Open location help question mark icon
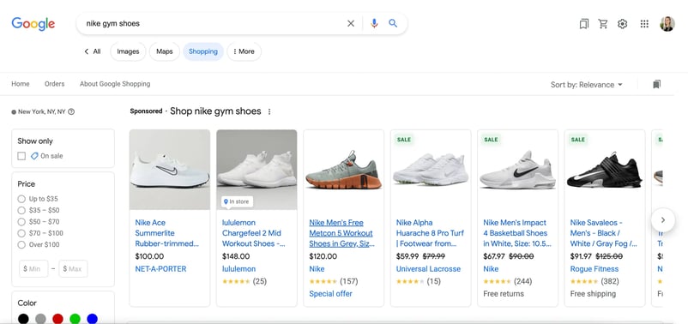688x324 pixels. [x=71, y=111]
